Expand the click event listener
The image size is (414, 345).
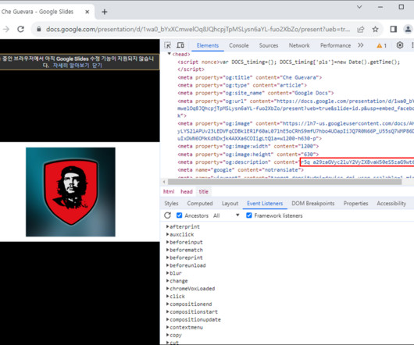pos(168,296)
